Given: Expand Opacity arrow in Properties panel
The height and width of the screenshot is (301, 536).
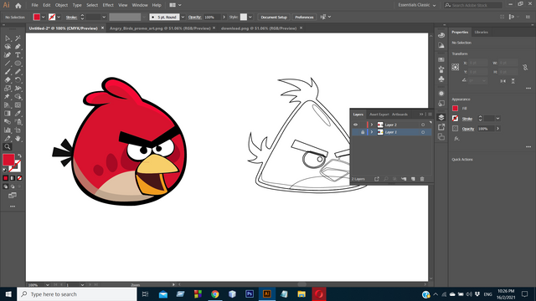Looking at the screenshot, I should (x=498, y=129).
